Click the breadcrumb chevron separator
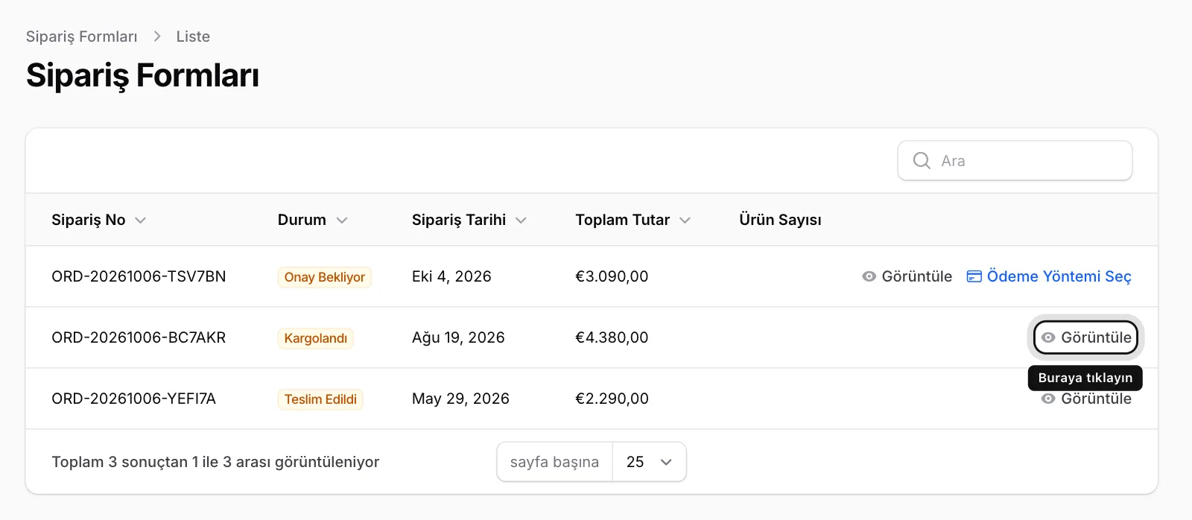1192x520 pixels. [157, 37]
